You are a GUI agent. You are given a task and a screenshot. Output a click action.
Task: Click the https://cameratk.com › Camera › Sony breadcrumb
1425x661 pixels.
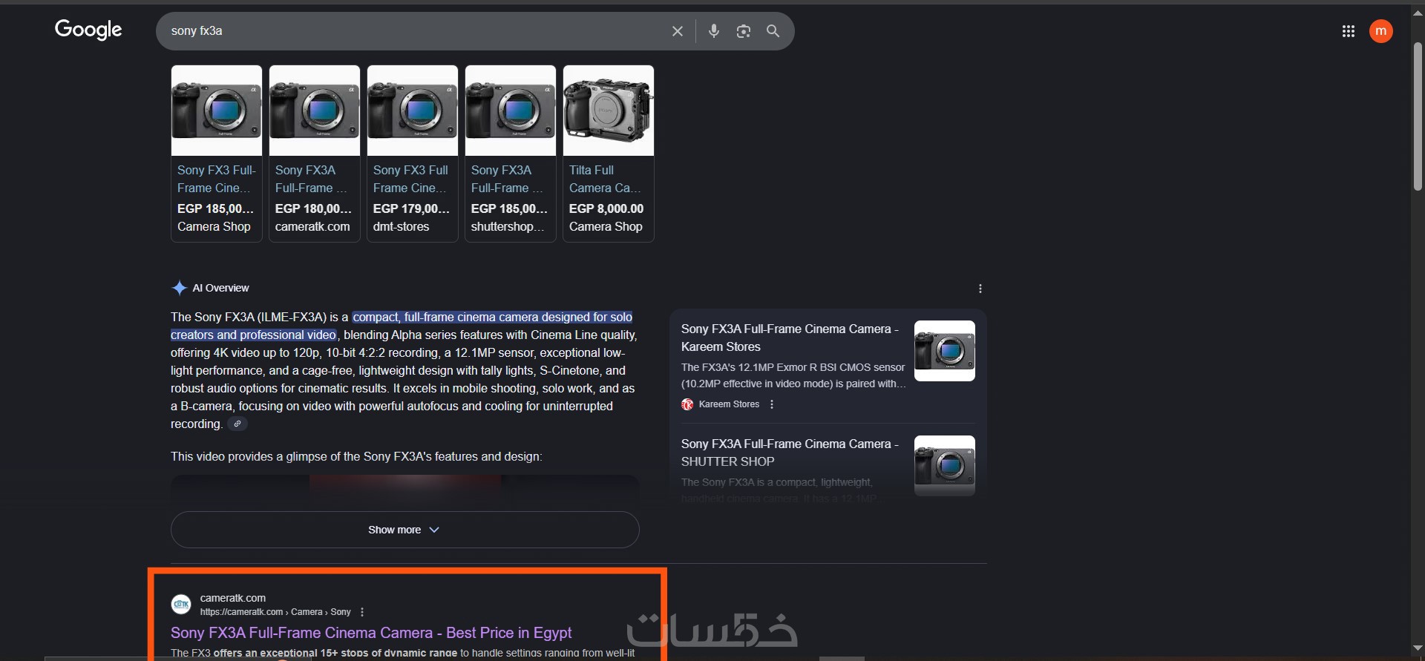275,612
